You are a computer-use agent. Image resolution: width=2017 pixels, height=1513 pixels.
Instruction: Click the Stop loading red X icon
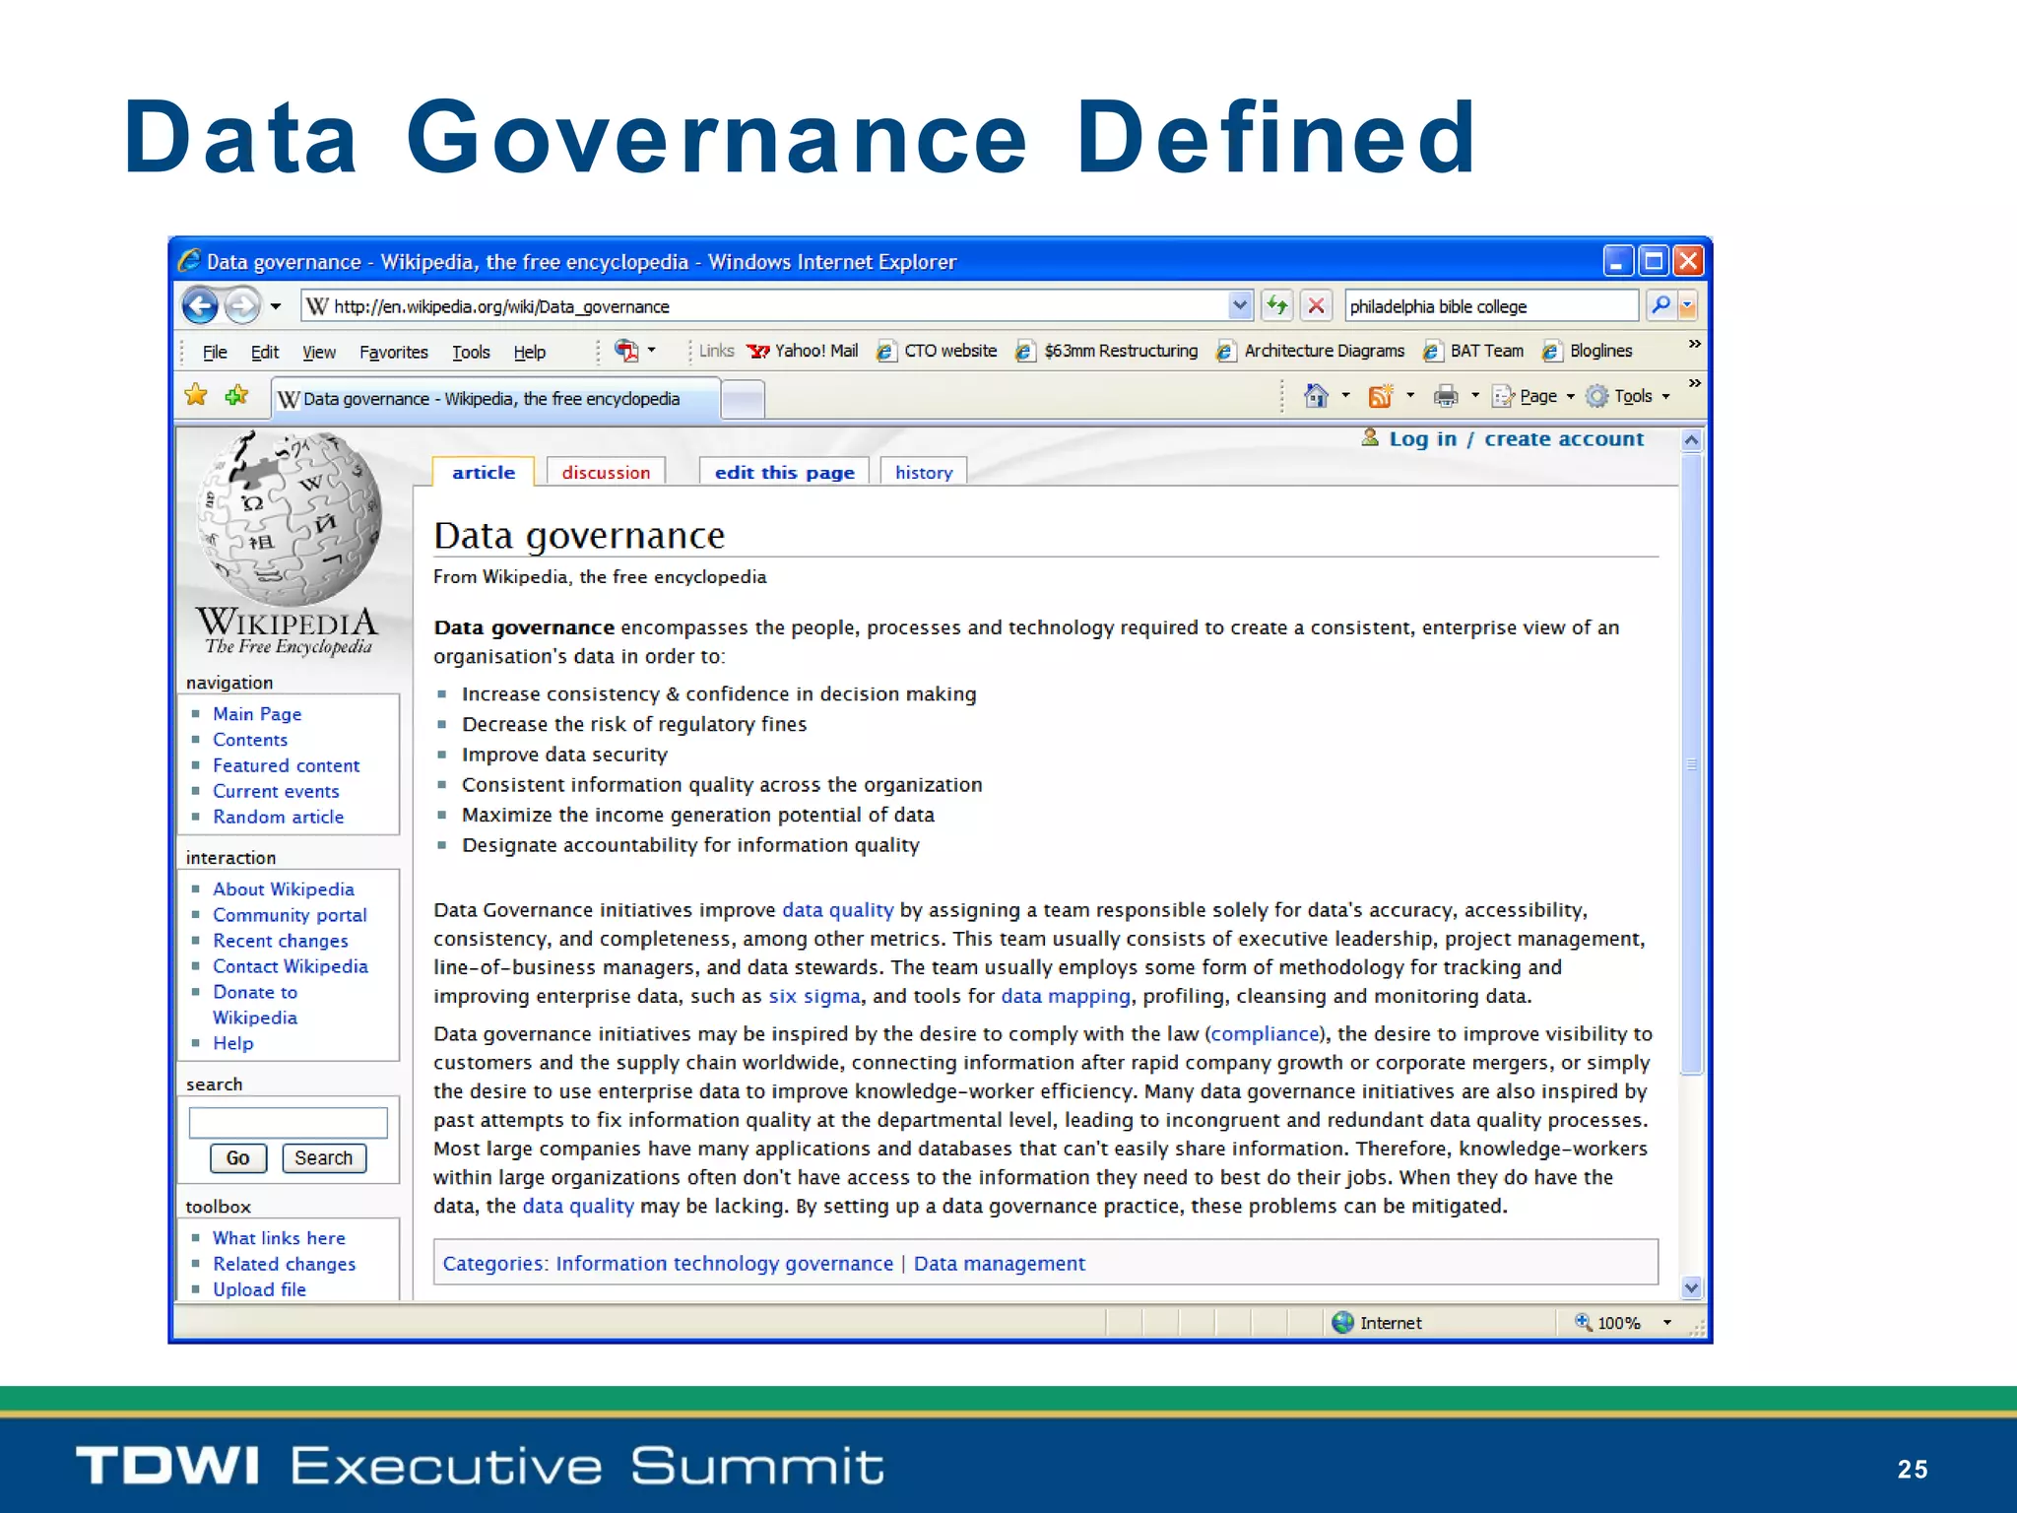pyautogui.click(x=1316, y=306)
